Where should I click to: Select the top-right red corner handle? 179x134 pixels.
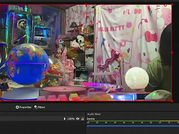pos(172,4)
